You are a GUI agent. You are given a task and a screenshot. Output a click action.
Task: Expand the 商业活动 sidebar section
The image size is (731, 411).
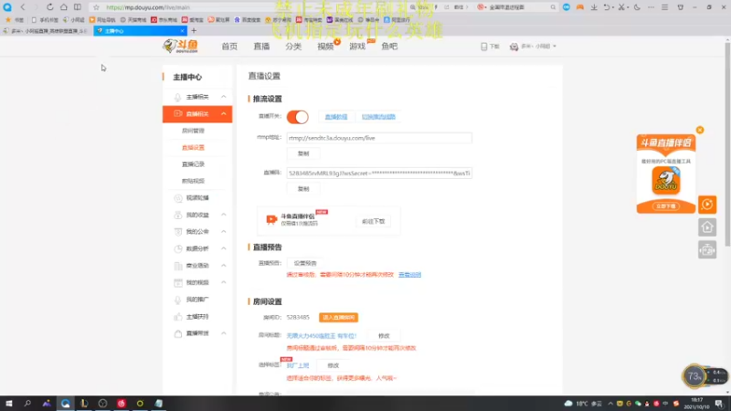224,266
